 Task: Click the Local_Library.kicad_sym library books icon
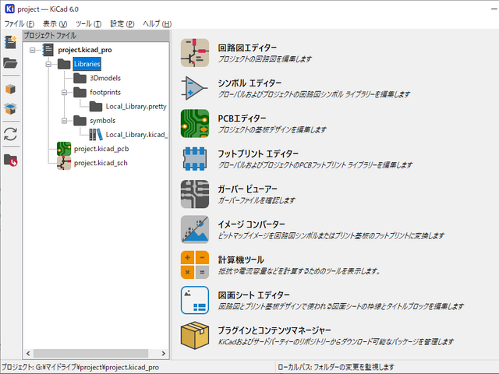96,135
